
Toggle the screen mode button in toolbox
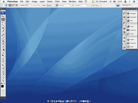pyautogui.click(x=3, y=94)
